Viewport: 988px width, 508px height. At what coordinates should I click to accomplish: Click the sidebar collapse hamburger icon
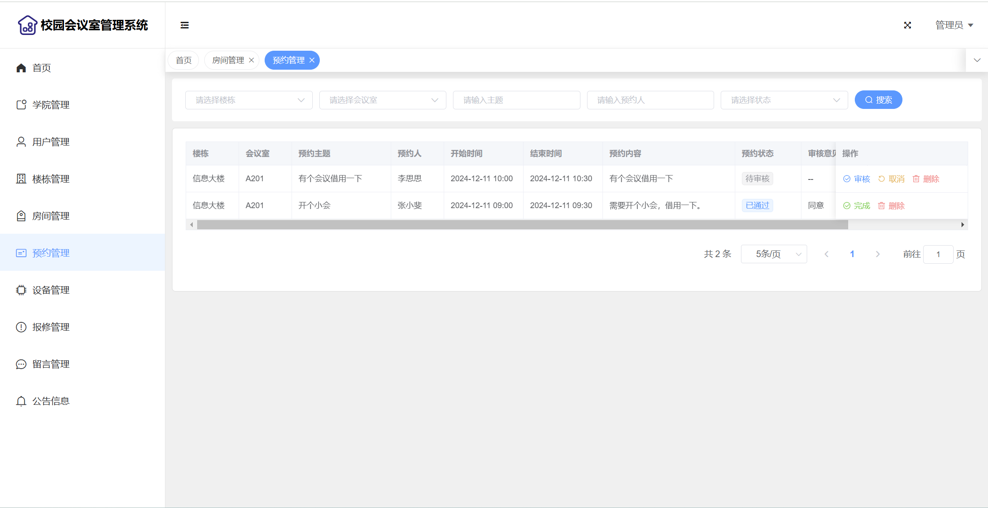(x=184, y=25)
